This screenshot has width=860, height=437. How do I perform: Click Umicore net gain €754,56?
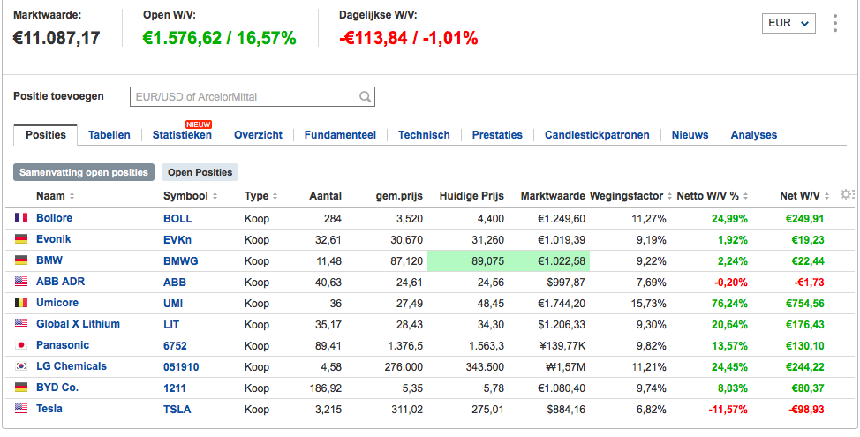[x=803, y=304]
